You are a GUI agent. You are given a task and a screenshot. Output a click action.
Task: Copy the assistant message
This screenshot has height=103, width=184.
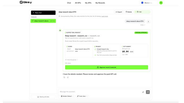click(64, 77)
